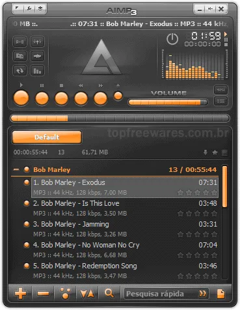Toggle A-B repeat section button
240x310 pixels.
click(20, 42)
